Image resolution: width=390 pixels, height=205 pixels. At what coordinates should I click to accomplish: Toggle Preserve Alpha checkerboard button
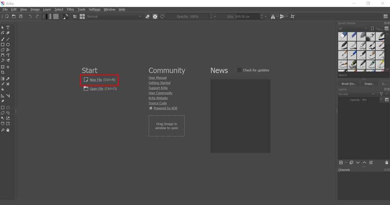tap(155, 16)
